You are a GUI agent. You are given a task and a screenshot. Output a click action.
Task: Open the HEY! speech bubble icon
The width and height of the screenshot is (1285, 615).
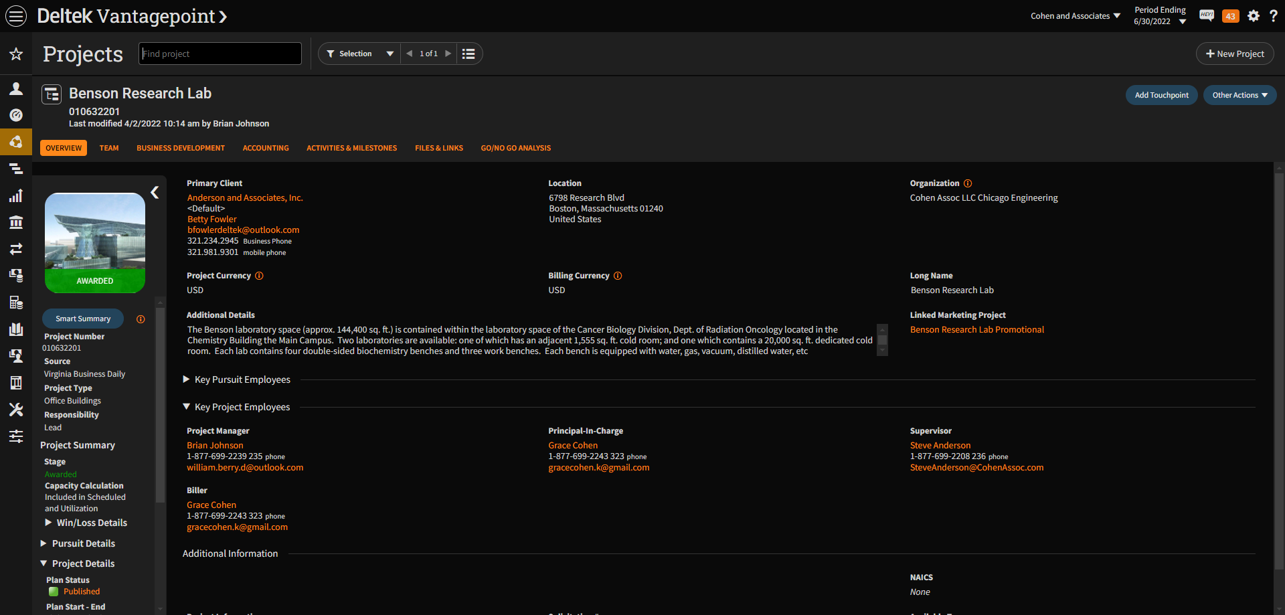tap(1207, 16)
